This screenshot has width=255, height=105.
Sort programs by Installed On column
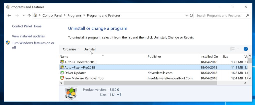(x=209, y=56)
